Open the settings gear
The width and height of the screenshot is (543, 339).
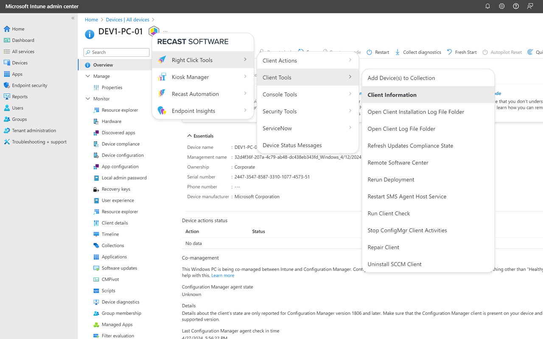[x=501, y=6]
